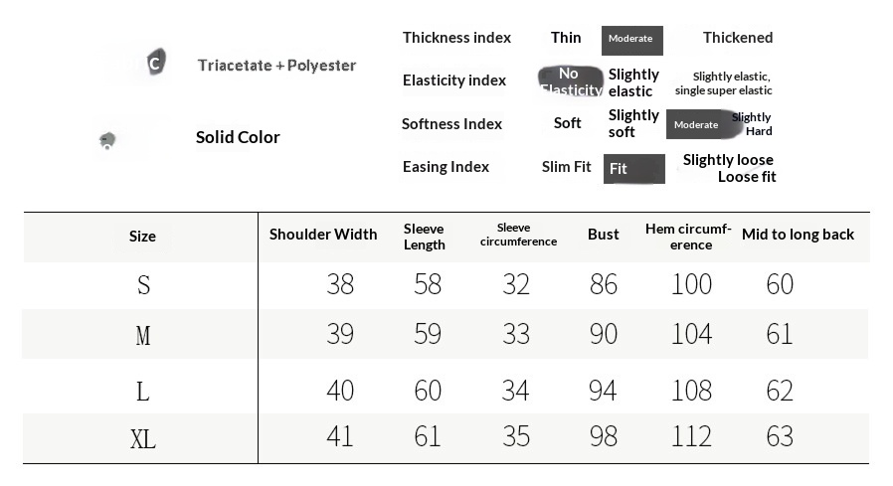Click the Shoulder Width column header
This screenshot has height=486, width=893.
point(323,235)
